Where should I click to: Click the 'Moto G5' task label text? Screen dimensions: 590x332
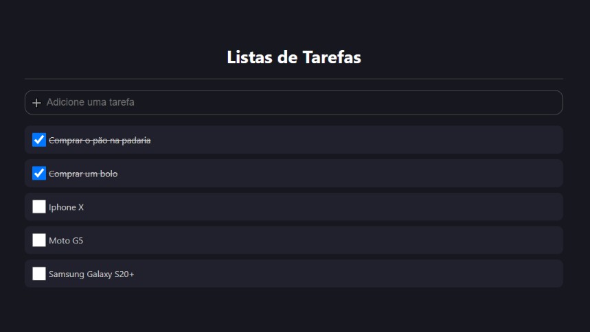point(66,241)
